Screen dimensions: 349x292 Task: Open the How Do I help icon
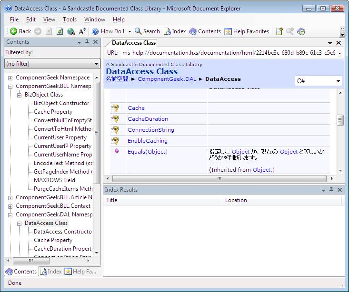(95, 31)
